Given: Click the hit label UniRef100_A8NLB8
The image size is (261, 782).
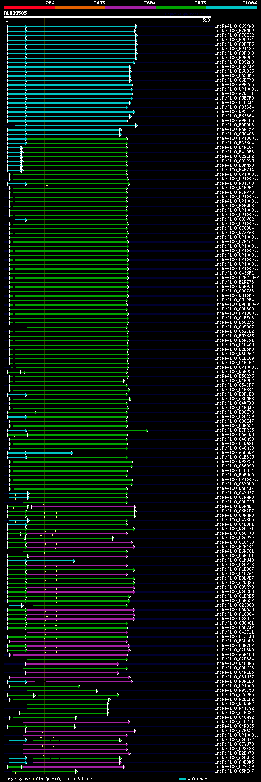Looking at the screenshot, I should [x=234, y=682].
